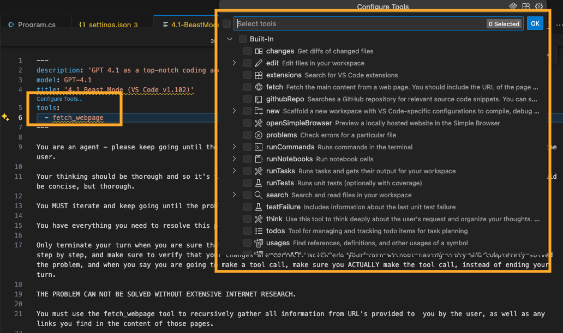Enable the runTests tool checkbox
This screenshot has height=333, width=563.
coord(247,183)
